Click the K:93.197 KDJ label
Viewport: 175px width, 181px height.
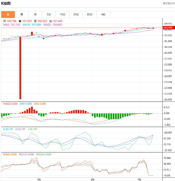pos(8,129)
